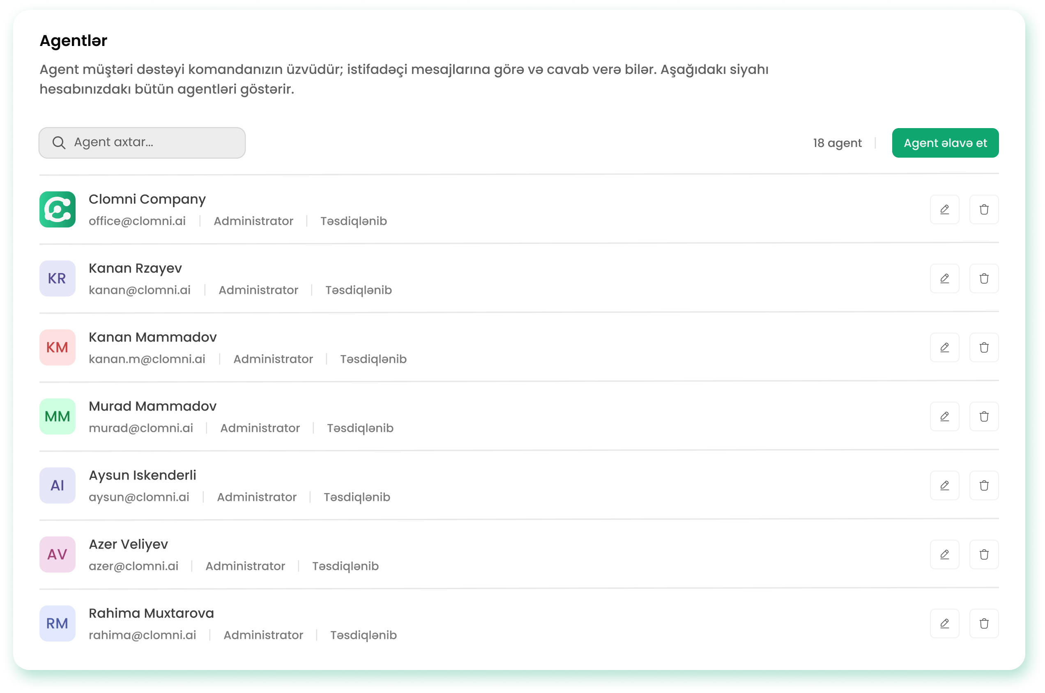Delete Kanan Mammadov from agents
Screen dimensions: 1045x693
983,347
